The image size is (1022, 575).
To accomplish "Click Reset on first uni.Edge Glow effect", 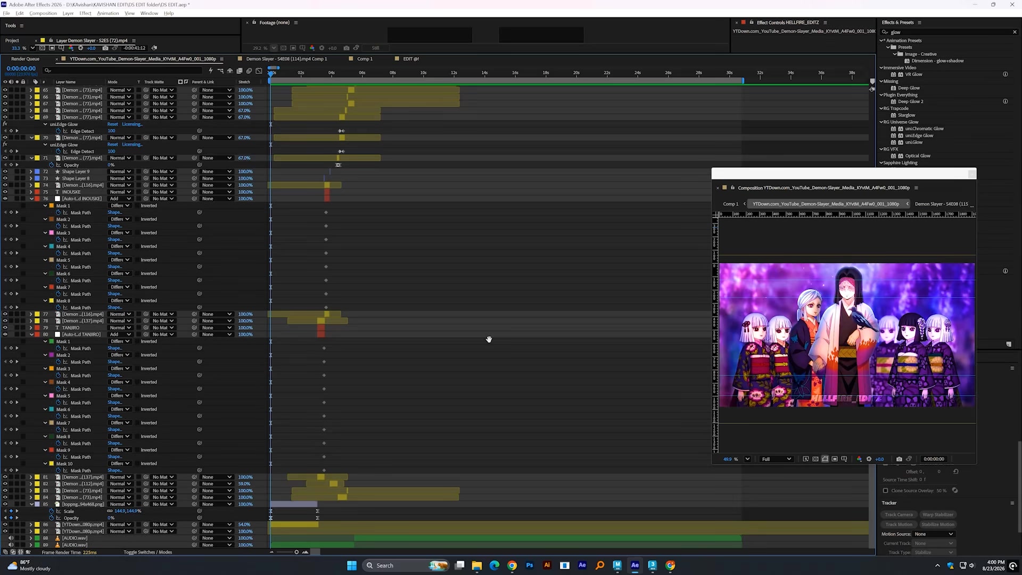I will [112, 124].
